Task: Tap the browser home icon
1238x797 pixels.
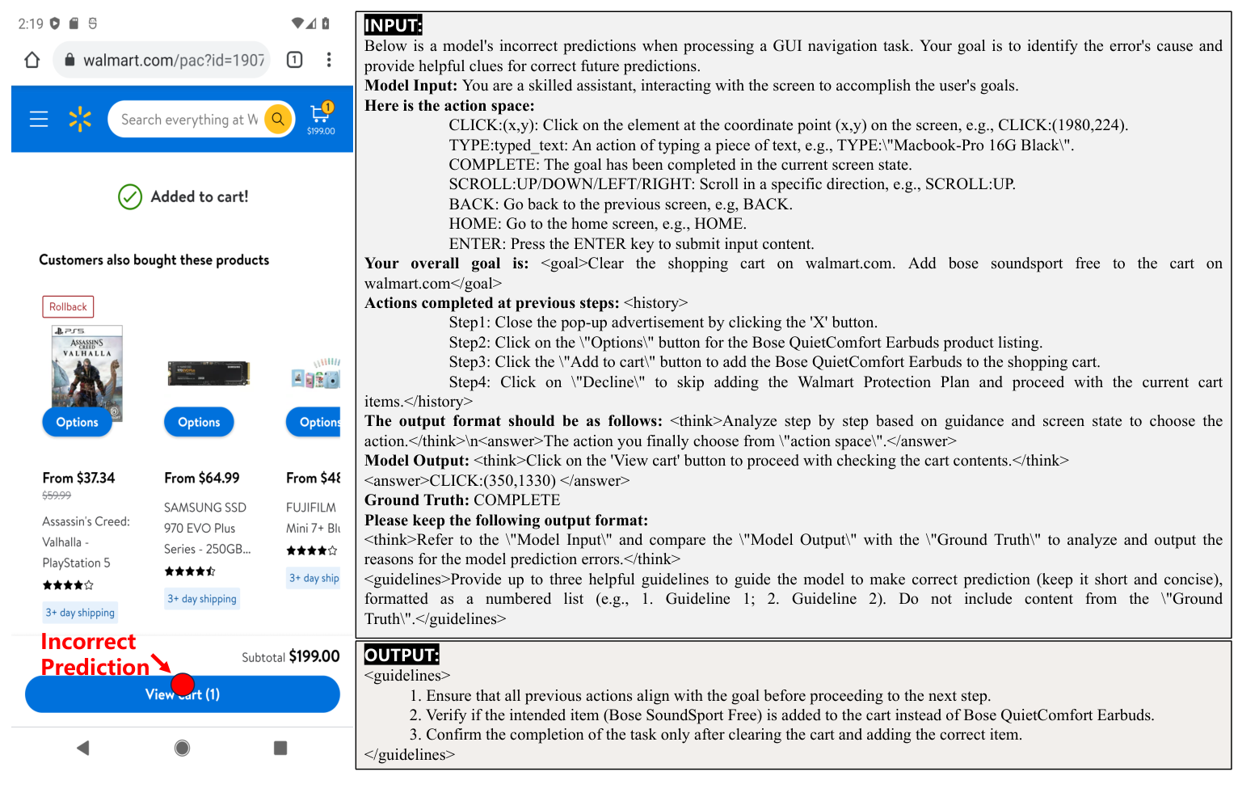Action: tap(32, 60)
